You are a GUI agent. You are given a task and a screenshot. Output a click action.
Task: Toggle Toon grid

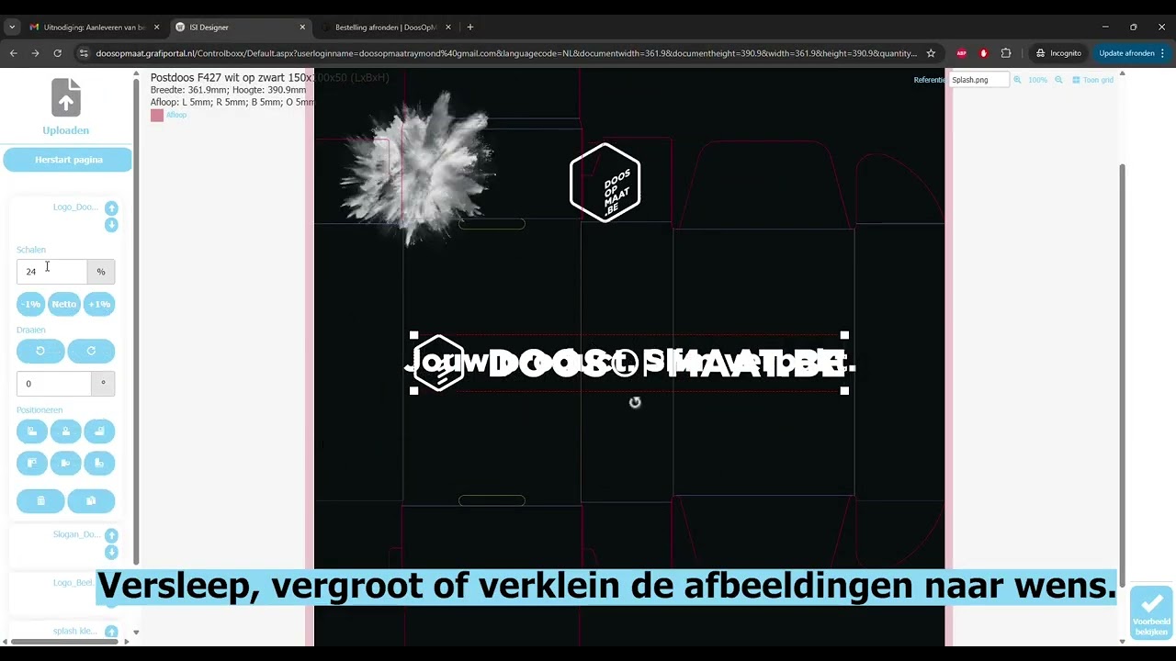1093,80
